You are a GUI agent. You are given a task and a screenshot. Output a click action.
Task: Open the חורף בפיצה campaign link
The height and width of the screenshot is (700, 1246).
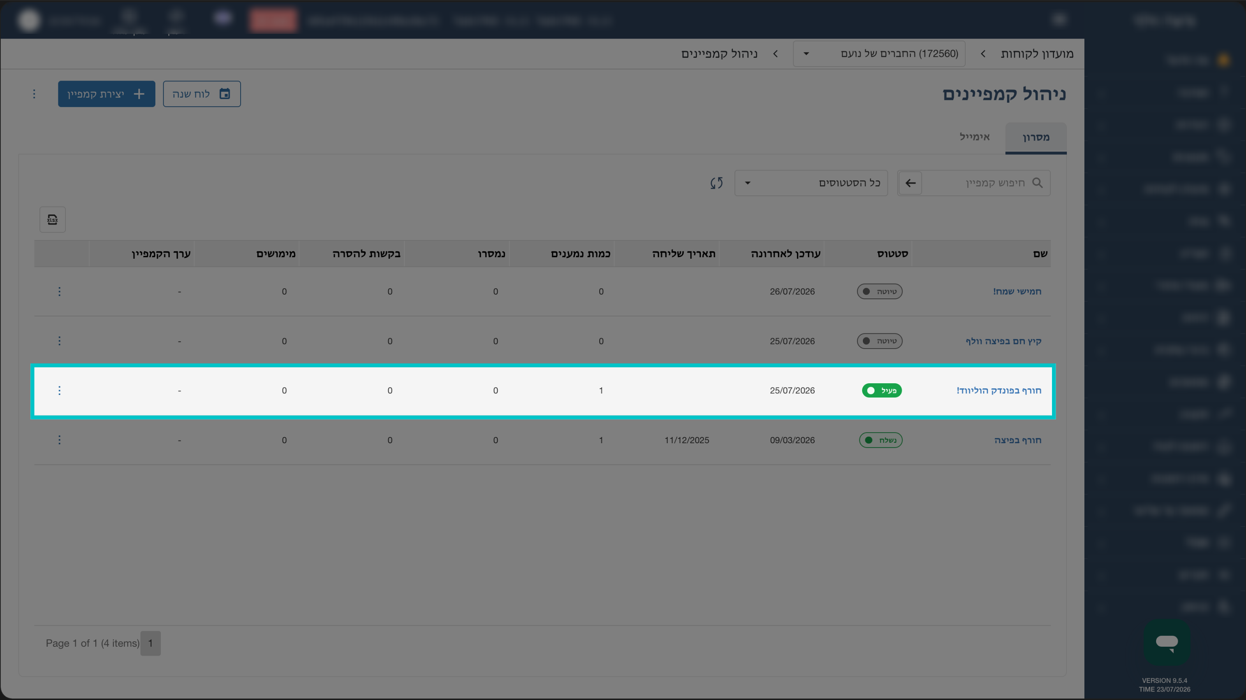(x=1018, y=440)
